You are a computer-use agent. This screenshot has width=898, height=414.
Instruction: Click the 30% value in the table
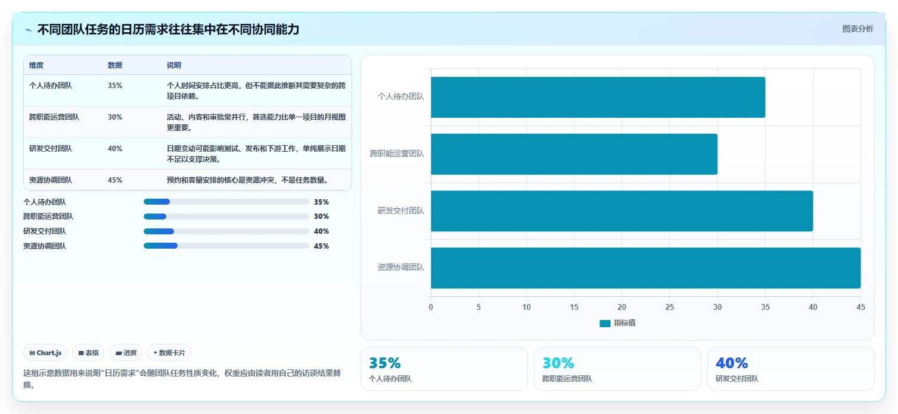pos(115,117)
